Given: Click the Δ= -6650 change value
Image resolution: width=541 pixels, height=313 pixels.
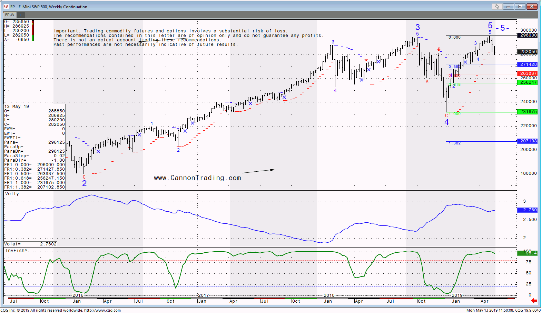Looking at the screenshot, I should tap(17, 40).
